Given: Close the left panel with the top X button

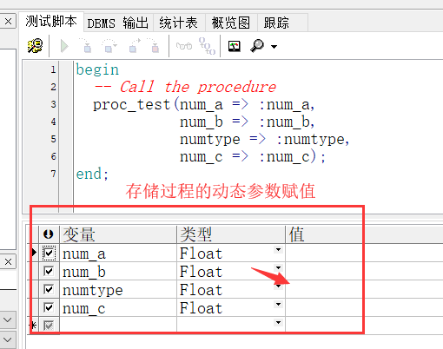Looking at the screenshot, I should tap(8, 22).
